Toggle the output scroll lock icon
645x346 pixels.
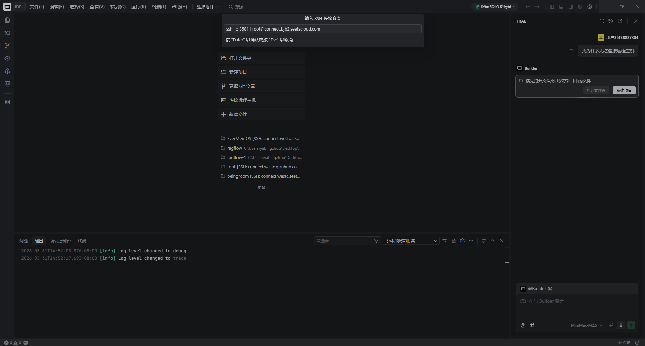coord(454,241)
